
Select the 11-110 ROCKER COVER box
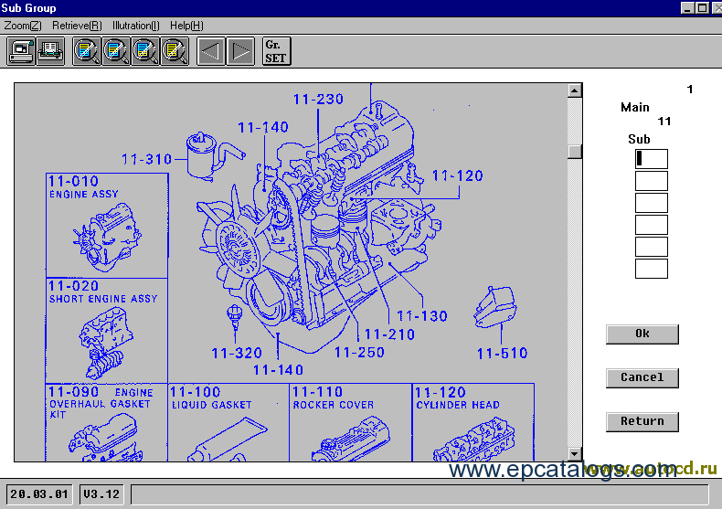click(x=350, y=422)
